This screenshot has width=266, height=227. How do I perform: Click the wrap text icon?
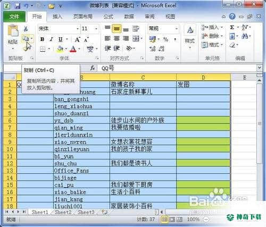pyautogui.click(x=136, y=28)
